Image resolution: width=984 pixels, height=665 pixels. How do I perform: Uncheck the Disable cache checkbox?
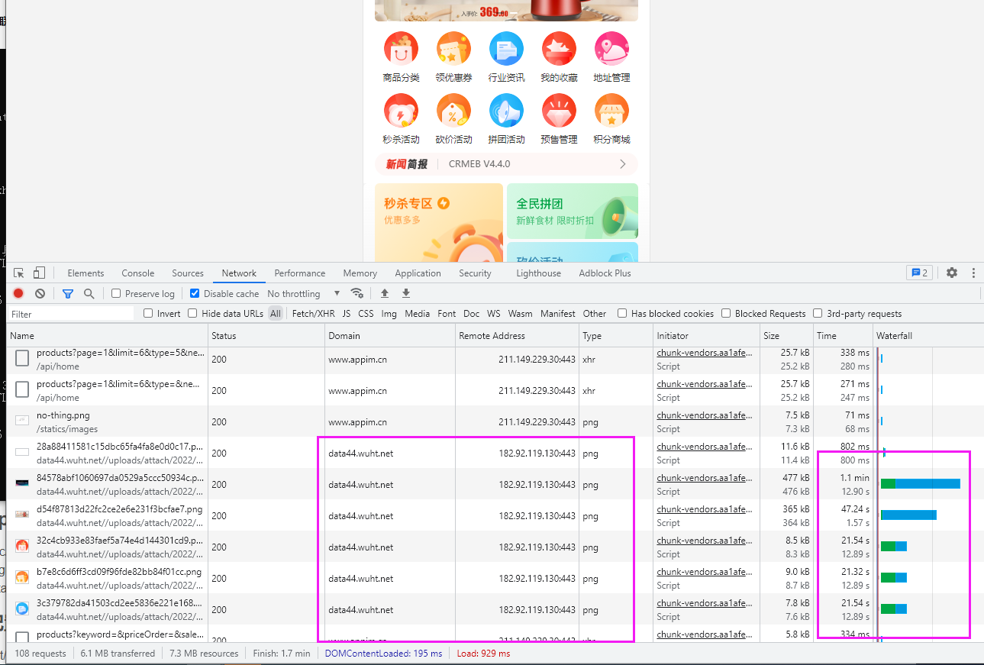(x=195, y=293)
